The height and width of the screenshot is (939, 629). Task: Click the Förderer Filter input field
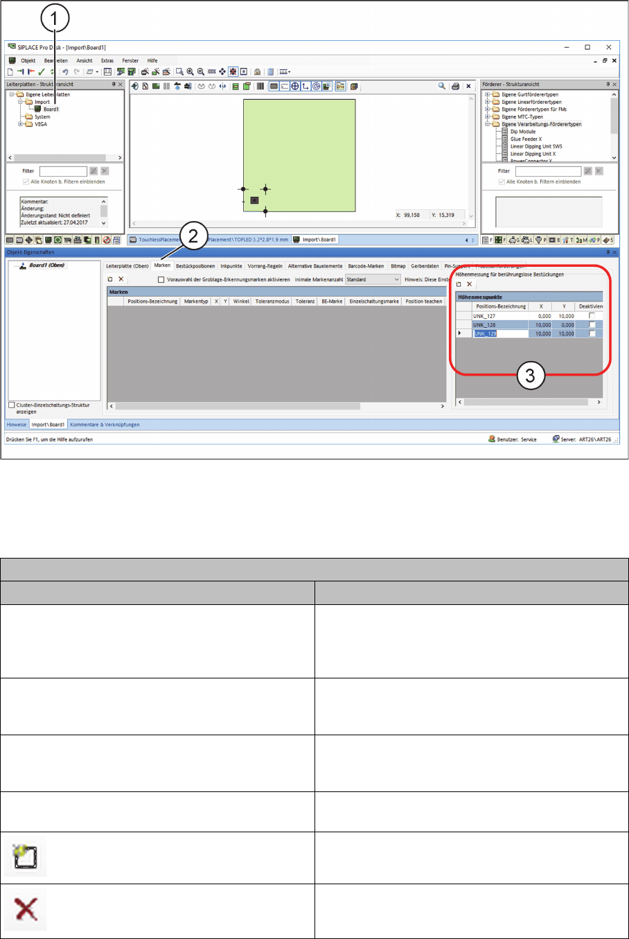pos(548,170)
